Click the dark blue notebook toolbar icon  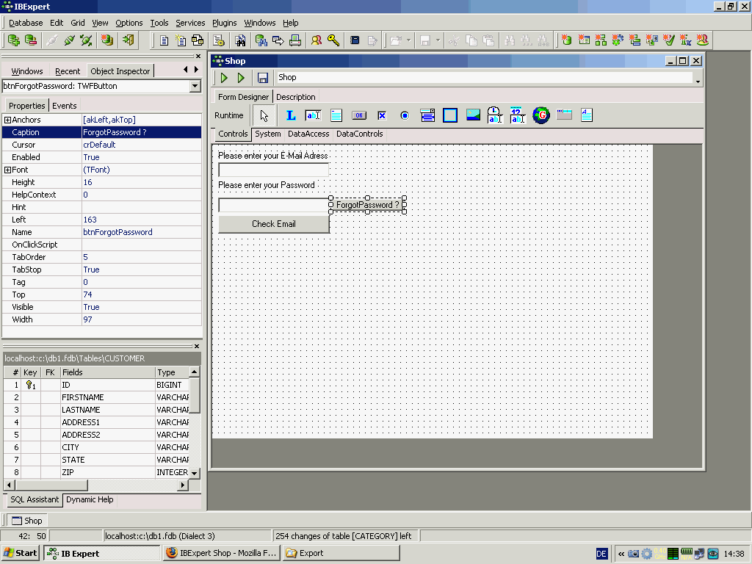tap(355, 41)
